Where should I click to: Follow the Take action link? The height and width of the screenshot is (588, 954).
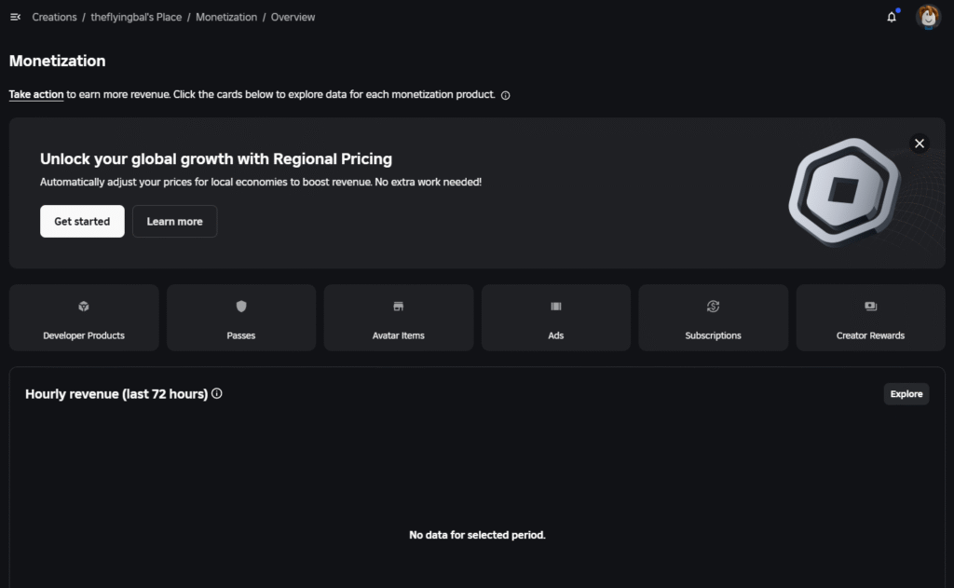35,93
